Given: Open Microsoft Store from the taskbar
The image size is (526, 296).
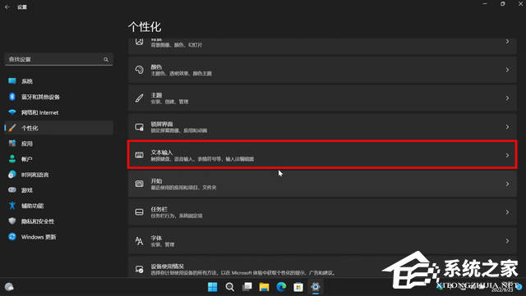Looking at the screenshot, I should pyautogui.click(x=298, y=287).
